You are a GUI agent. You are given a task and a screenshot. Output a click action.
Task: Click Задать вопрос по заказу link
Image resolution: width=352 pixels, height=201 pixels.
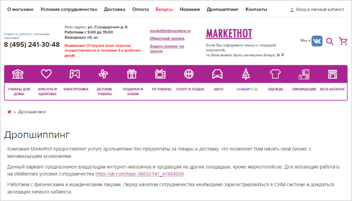(x=167, y=48)
